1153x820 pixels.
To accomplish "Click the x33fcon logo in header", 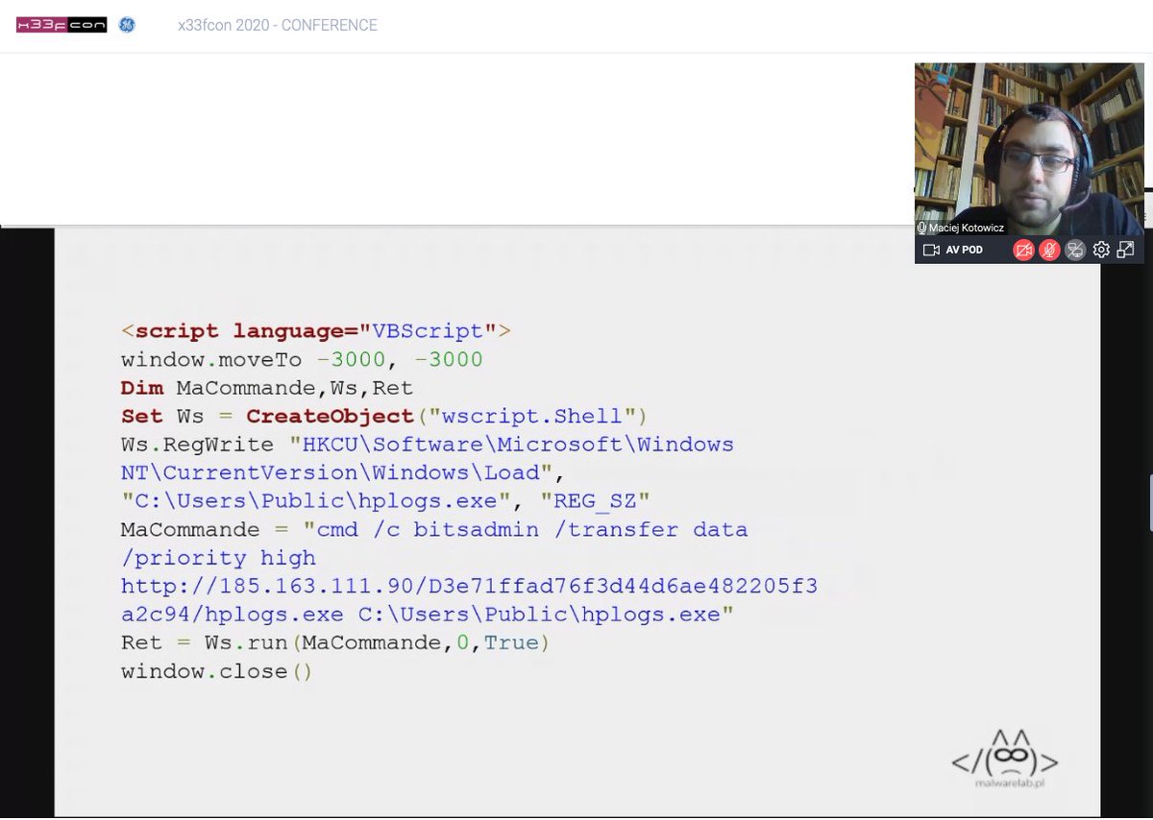I will (x=61, y=25).
